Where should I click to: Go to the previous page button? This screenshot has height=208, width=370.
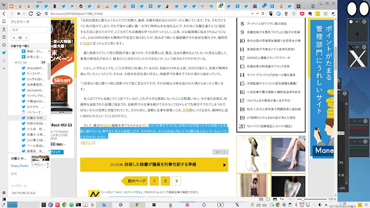(x=135, y=181)
